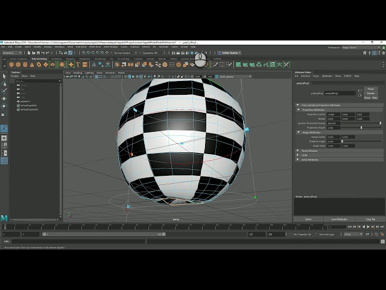
Task: Select the Lasso tool in the toolbox
Action: click(x=4, y=84)
